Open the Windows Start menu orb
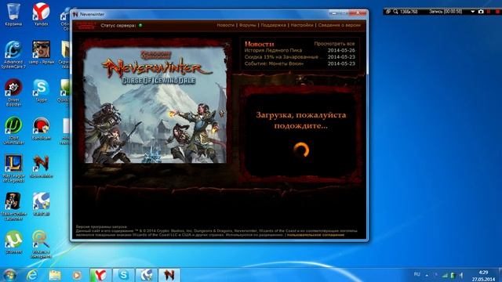This screenshot has width=502, height=282. point(9,275)
